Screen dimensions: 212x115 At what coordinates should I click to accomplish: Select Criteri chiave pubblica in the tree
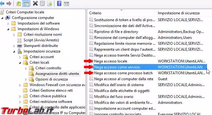pos(48,96)
